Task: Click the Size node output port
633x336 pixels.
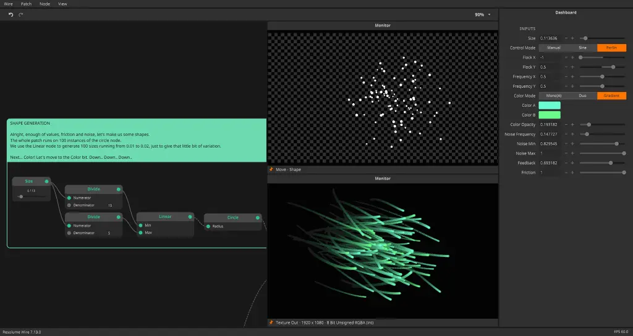Action: pos(47,182)
